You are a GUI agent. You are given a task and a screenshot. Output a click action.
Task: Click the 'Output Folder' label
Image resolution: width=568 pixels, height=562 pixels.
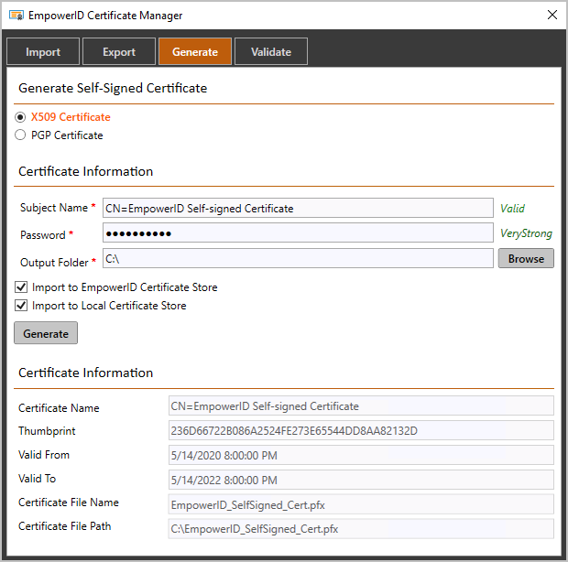(54, 263)
